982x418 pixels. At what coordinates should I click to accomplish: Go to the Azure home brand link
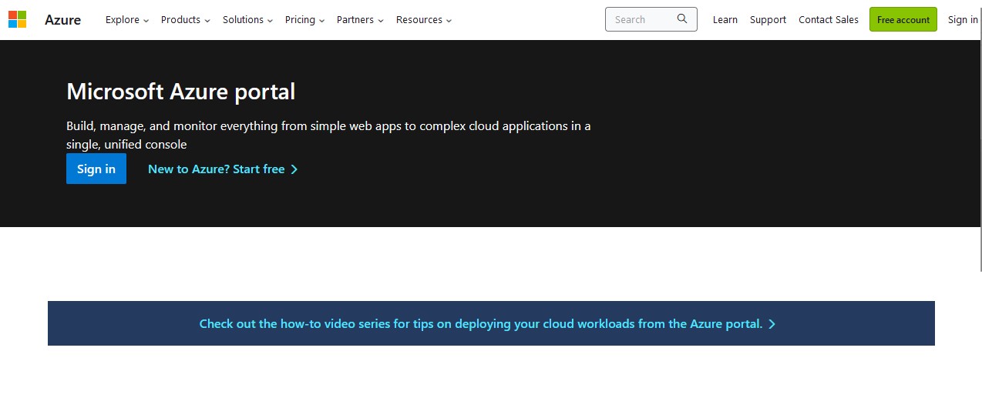tap(62, 20)
